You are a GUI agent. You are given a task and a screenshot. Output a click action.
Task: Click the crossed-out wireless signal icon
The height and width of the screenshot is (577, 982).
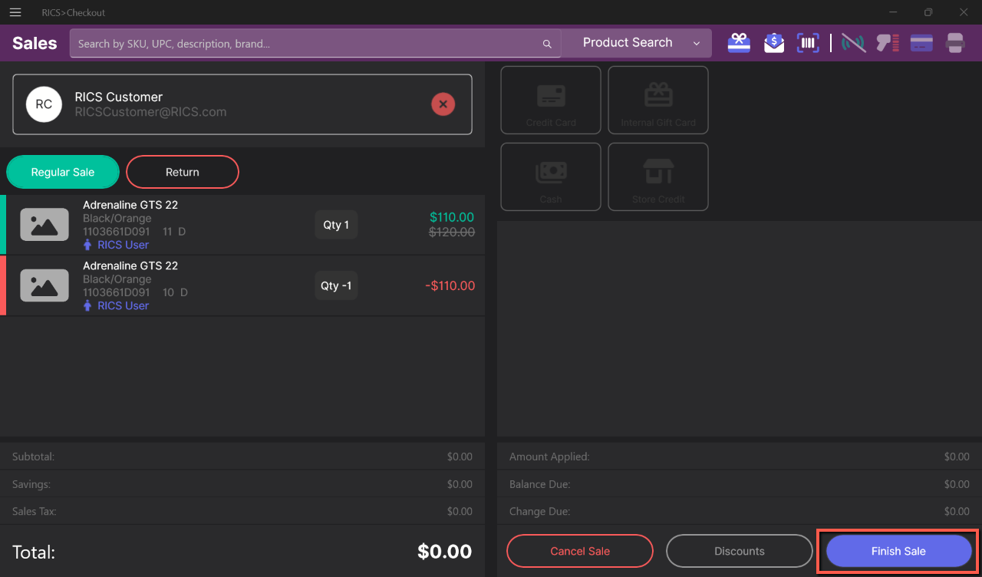coord(853,43)
